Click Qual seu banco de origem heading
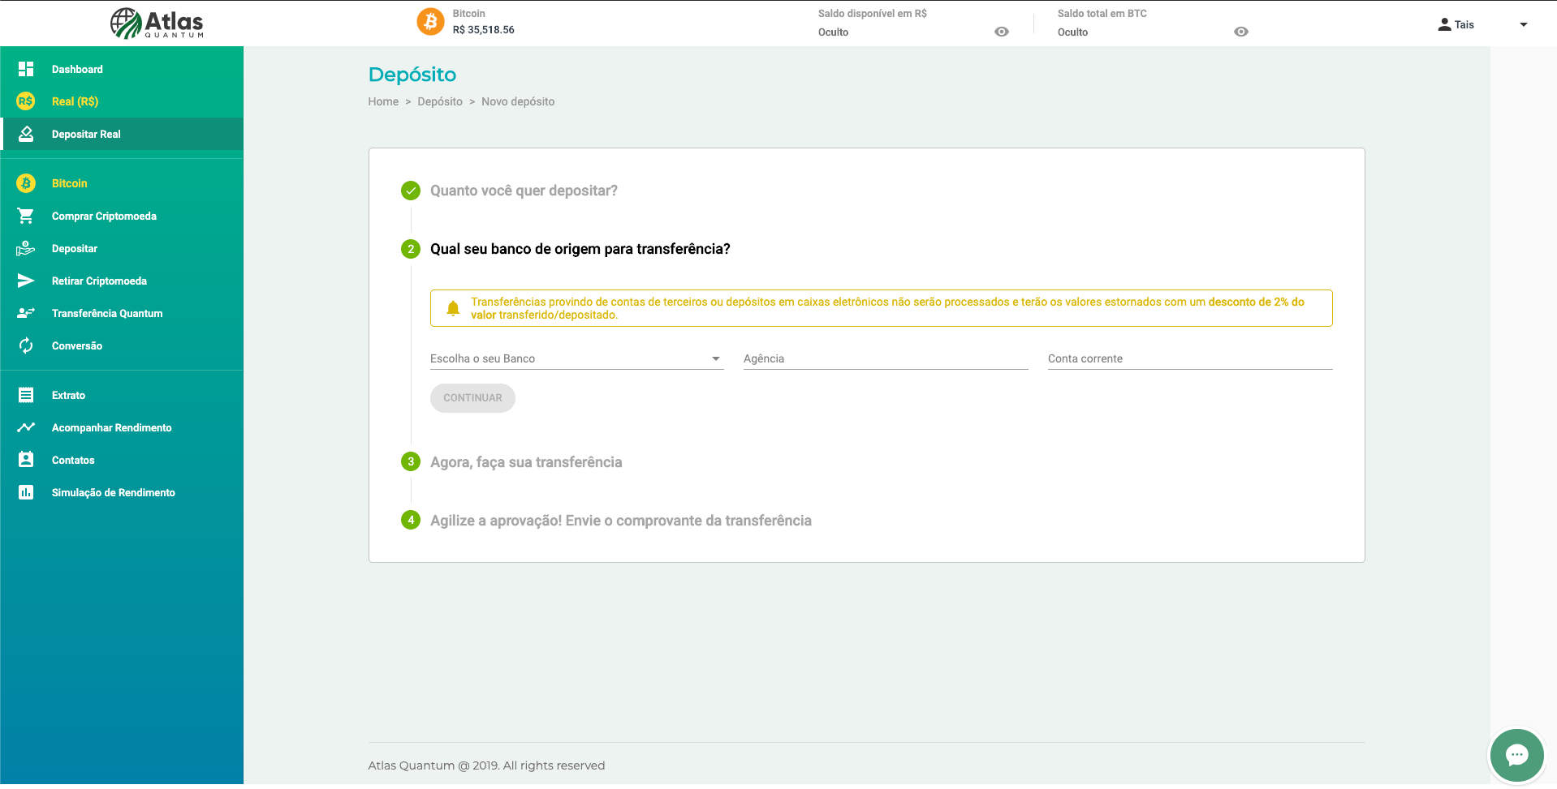 coord(580,249)
